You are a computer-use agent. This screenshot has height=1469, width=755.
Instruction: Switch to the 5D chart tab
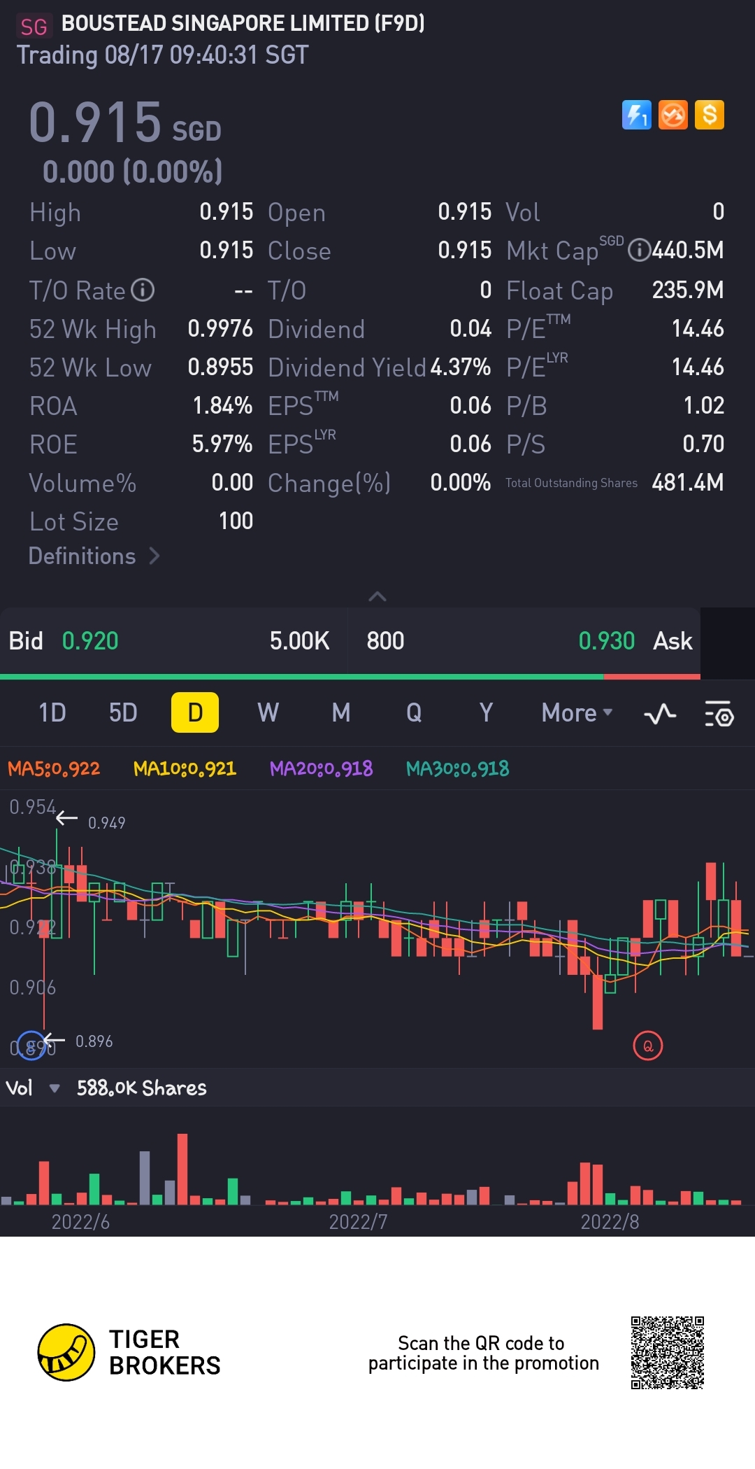[123, 713]
